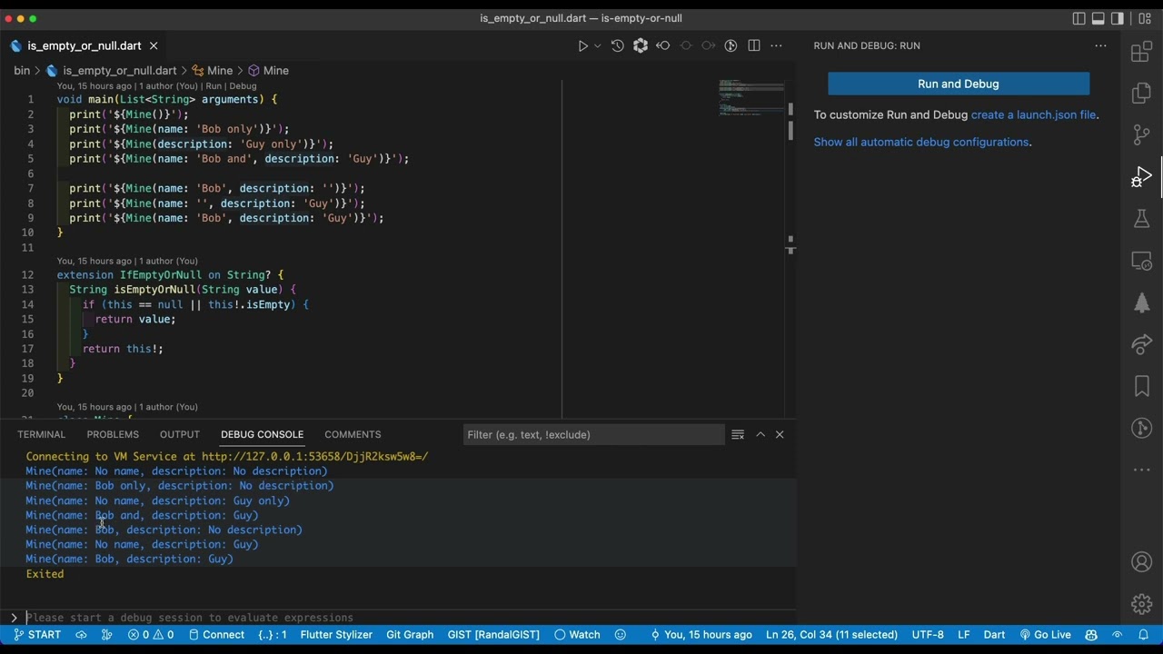The height and width of the screenshot is (654, 1163).
Task: Select the DEBUG CONSOLE panel tab
Action: point(262,434)
